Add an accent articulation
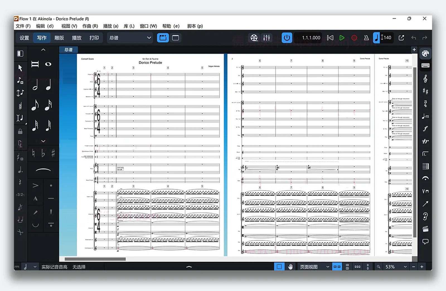 [x=35, y=185]
